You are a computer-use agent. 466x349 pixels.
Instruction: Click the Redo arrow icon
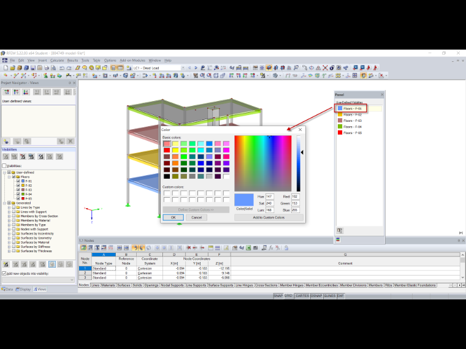point(69,68)
